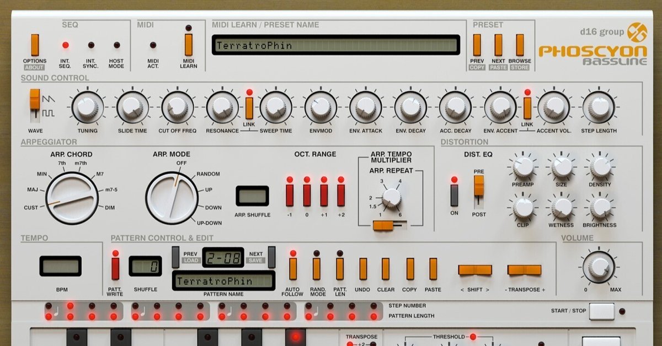The image size is (662, 346).
Task: Click the SHUFFLE value display
Action: pos(145,266)
